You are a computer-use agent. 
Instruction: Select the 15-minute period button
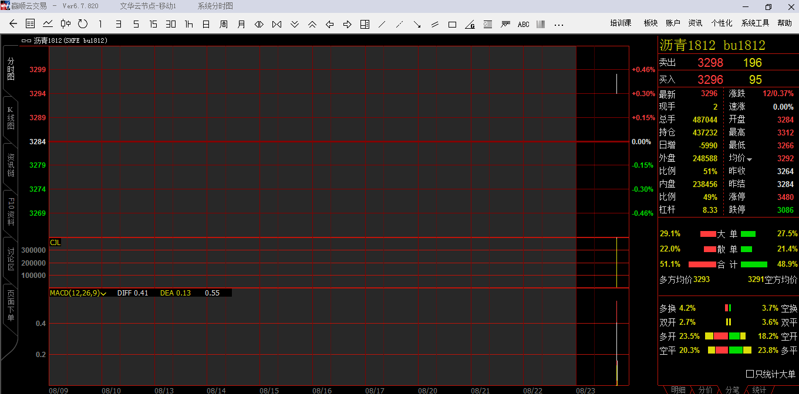153,24
